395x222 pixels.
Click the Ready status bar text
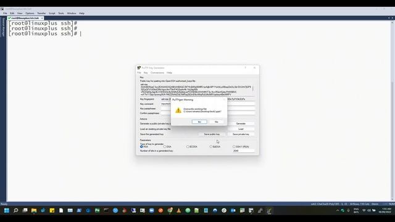(x=4, y=204)
